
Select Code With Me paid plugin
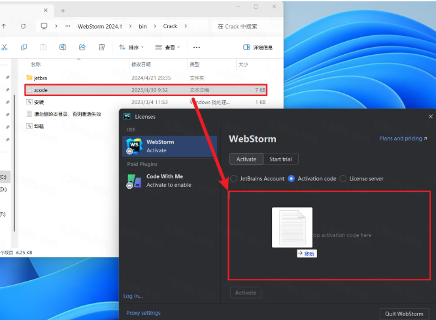(169, 180)
